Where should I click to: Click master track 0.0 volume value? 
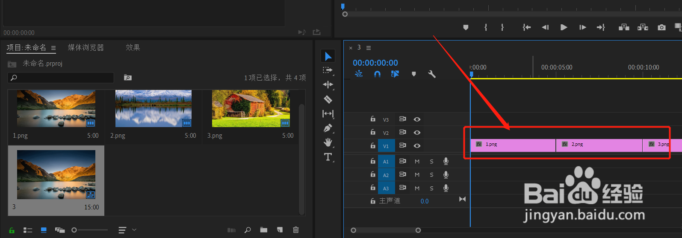pos(425,201)
